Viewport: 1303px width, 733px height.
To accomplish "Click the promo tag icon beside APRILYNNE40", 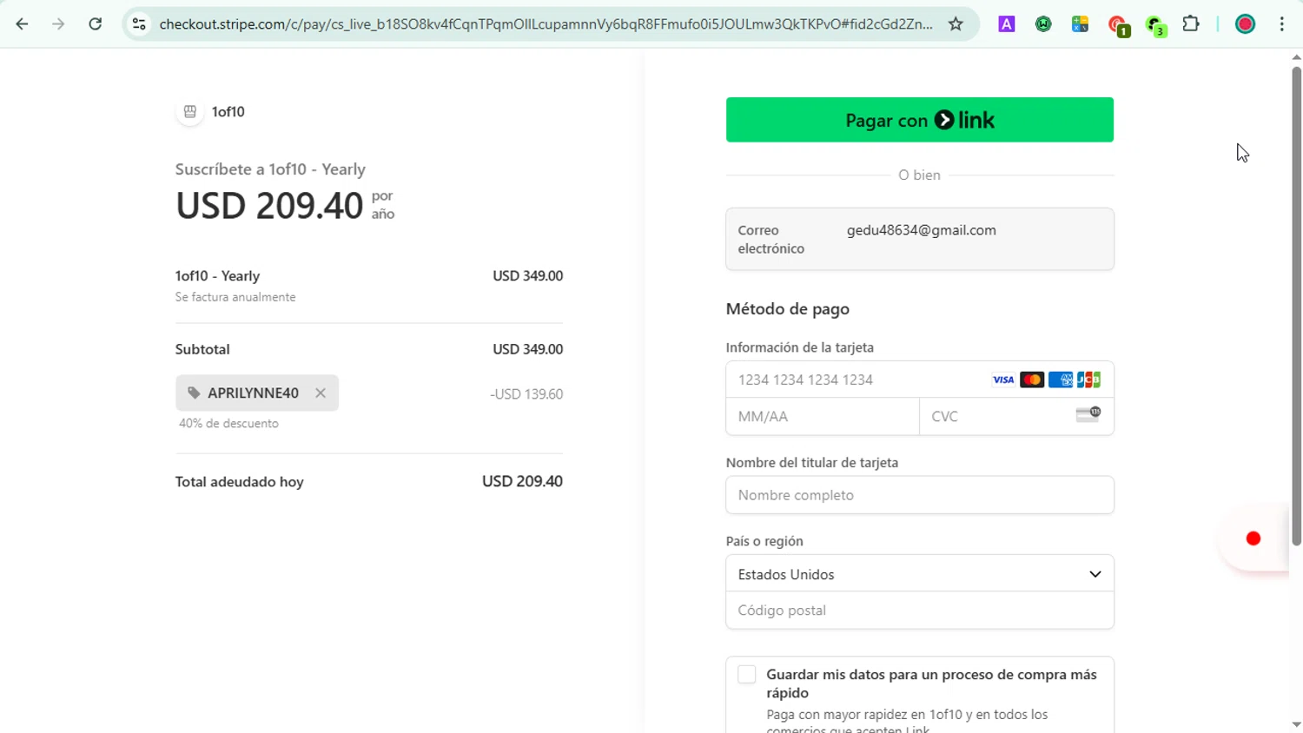I will [194, 393].
